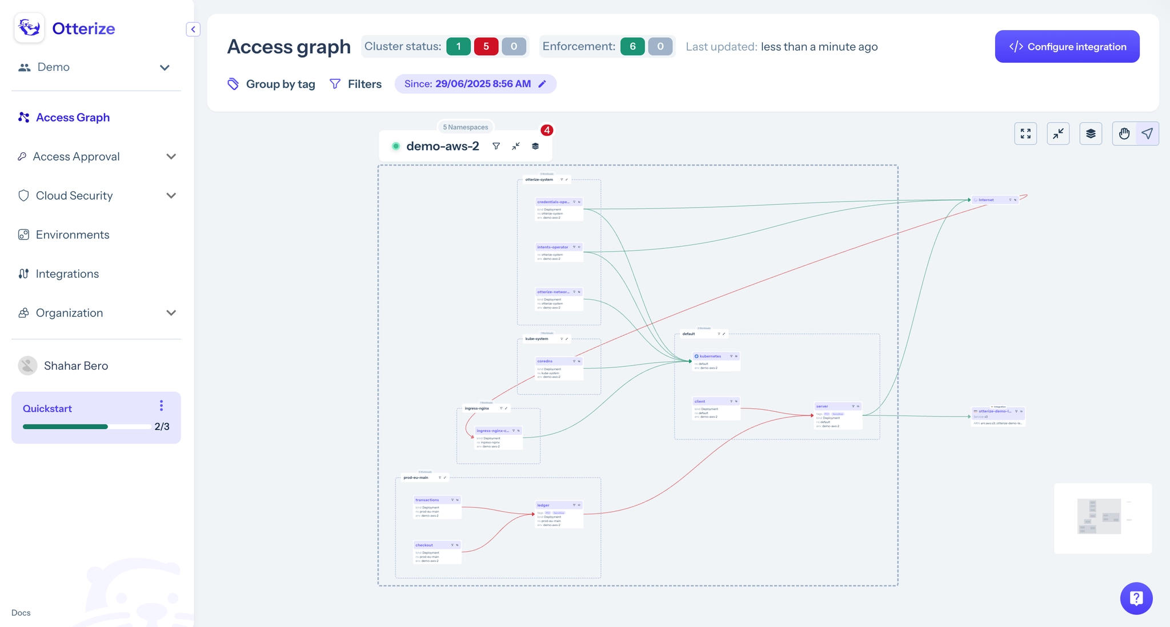This screenshot has width=1170, height=627.
Task: Open the Filters panel
Action: 355,84
